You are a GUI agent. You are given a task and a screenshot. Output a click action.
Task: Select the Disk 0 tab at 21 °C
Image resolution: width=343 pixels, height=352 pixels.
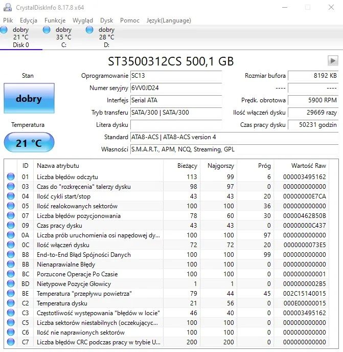coord(21,37)
